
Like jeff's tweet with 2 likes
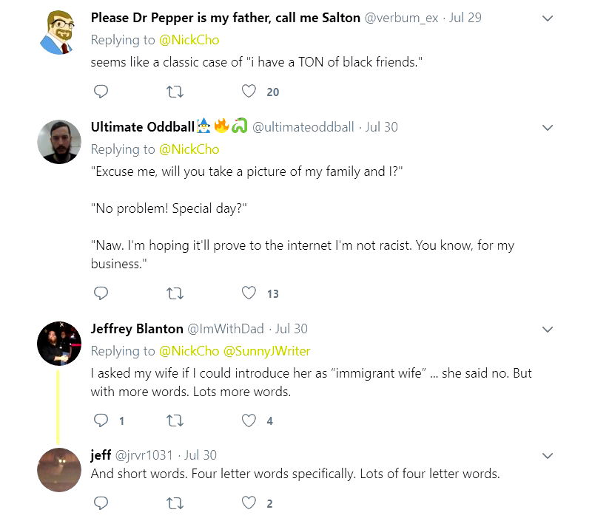pyautogui.click(x=249, y=503)
